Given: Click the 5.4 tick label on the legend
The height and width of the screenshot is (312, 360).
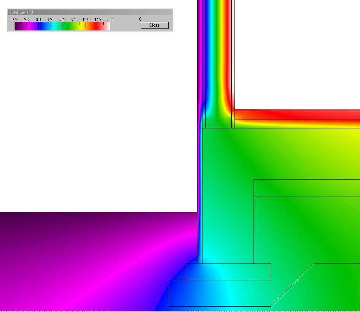Looking at the screenshot, I should pos(62,20).
